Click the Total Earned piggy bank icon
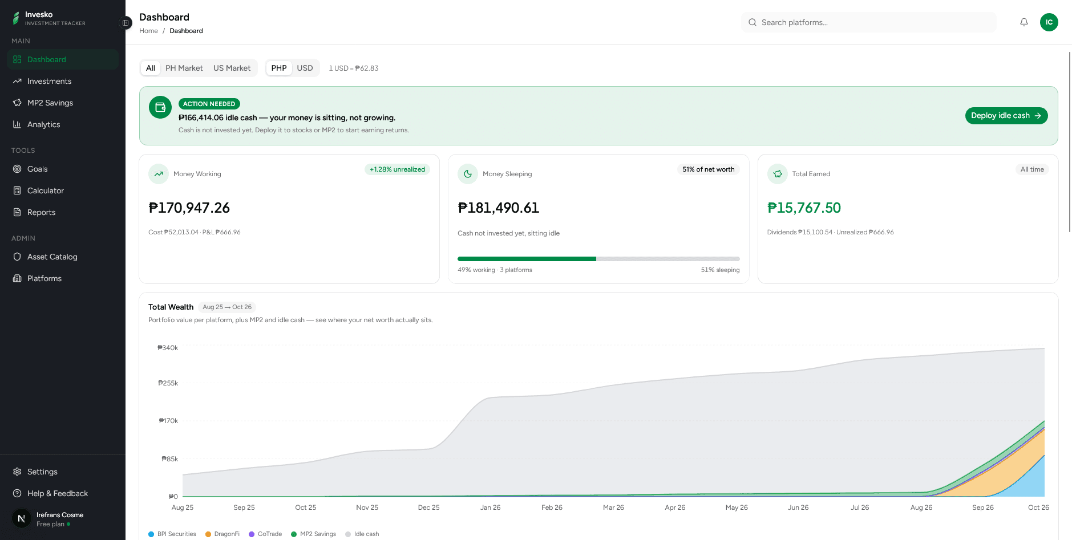Screen dimensions: 1072x540 (x=778, y=174)
